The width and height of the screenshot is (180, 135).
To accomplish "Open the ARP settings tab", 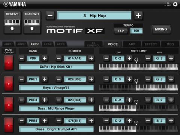I will click(132, 44).
